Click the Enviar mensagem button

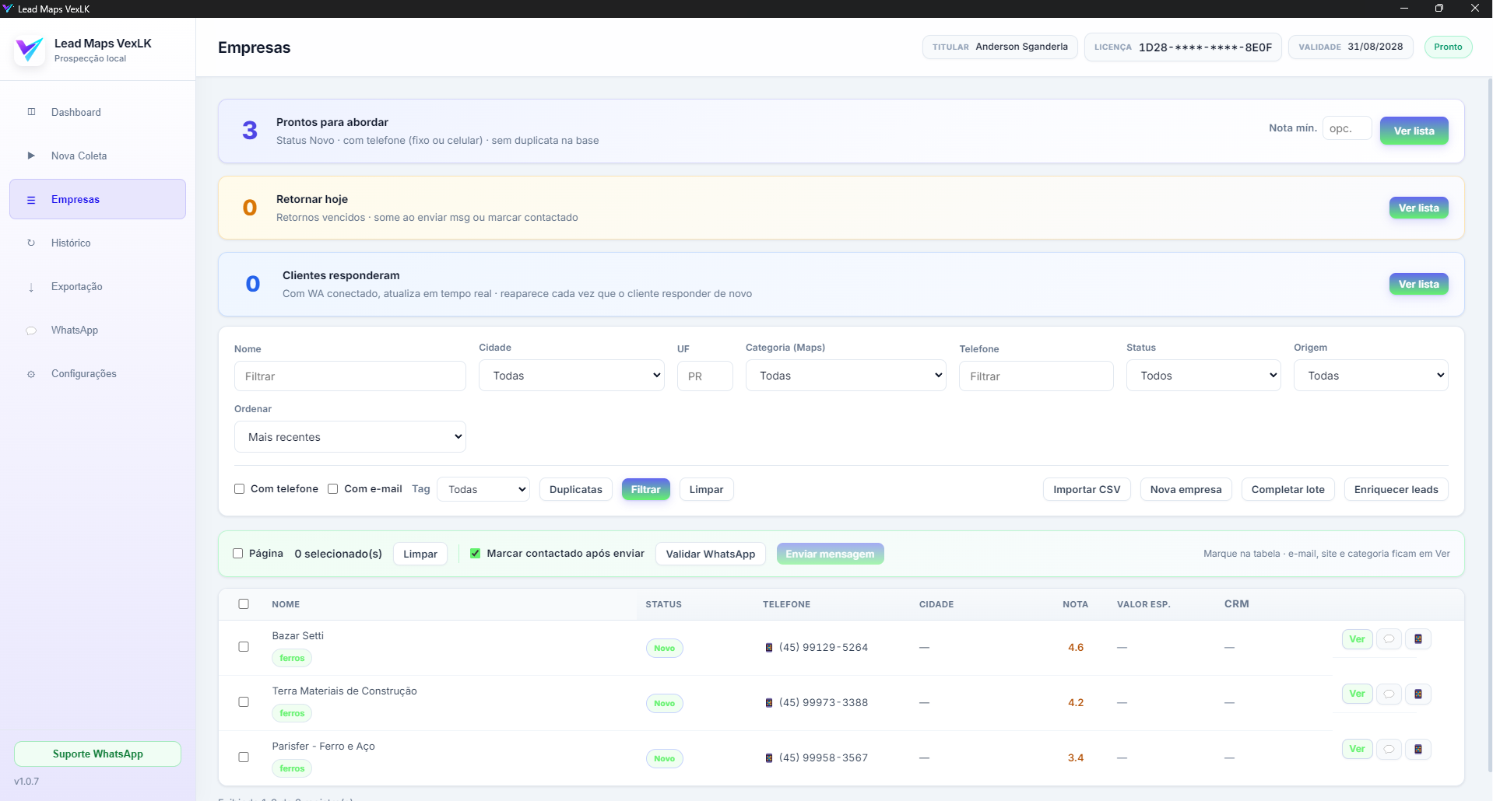pos(830,554)
